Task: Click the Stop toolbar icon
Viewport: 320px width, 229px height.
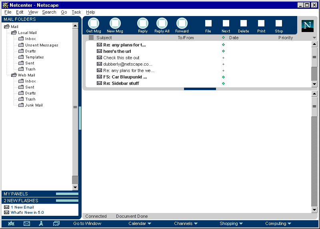Action: [x=279, y=23]
